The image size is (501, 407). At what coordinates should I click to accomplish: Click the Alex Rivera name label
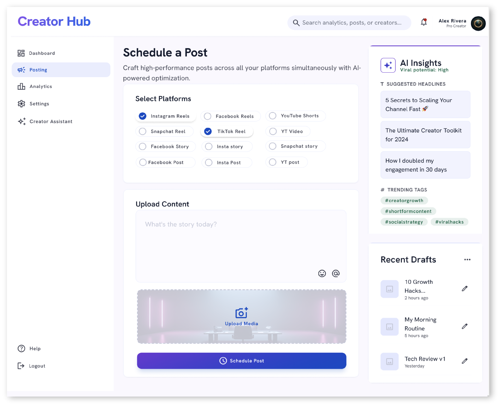pyautogui.click(x=452, y=21)
